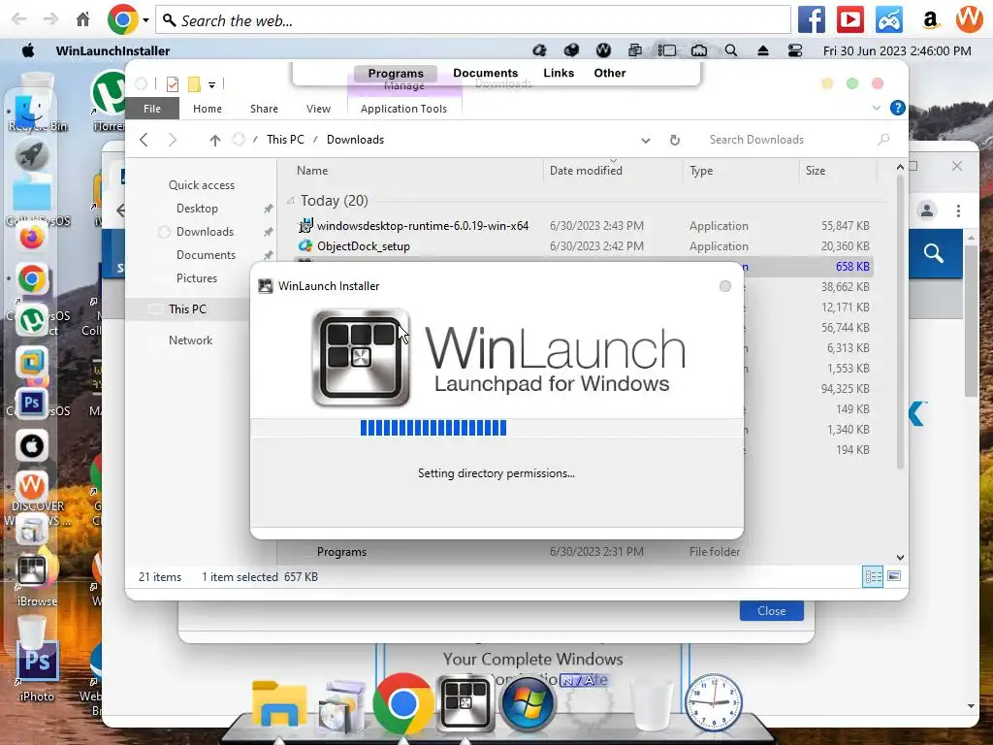Click the Chrome browser selector icon
The width and height of the screenshot is (993, 745).
click(x=123, y=19)
